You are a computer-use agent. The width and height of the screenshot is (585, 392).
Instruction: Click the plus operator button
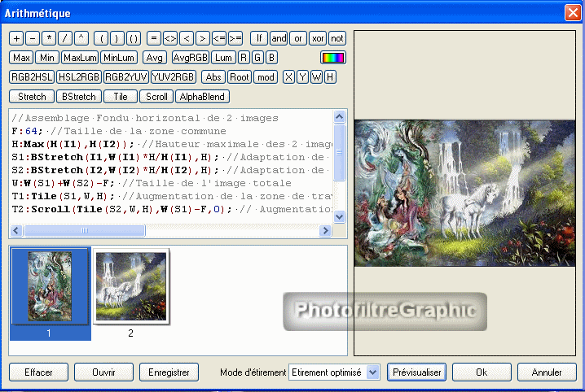(x=16, y=38)
